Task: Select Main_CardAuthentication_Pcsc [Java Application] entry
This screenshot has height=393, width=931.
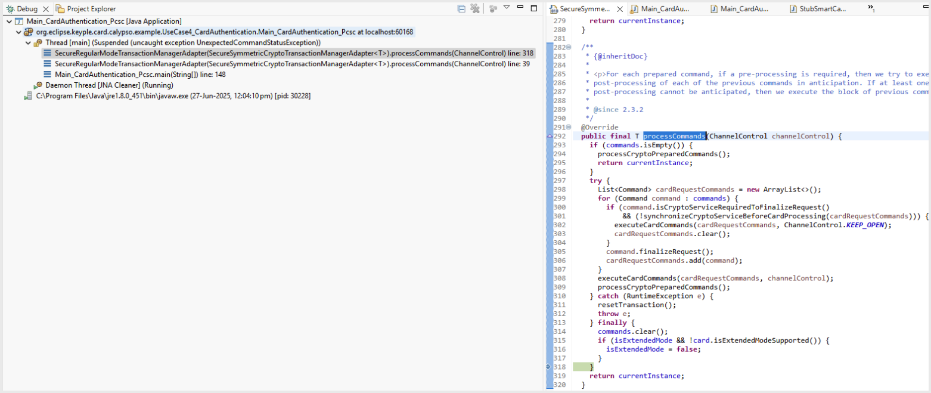Action: click(104, 21)
